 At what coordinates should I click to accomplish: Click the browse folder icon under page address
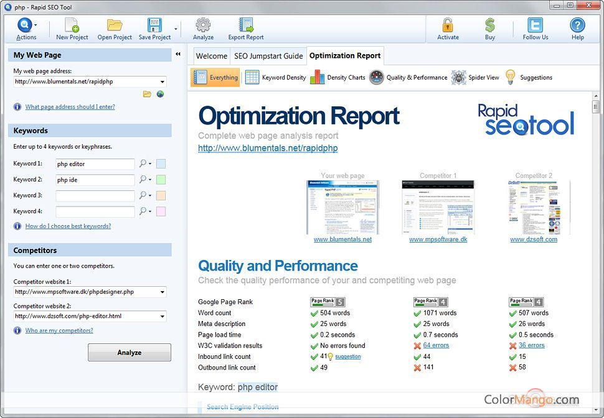tap(147, 94)
